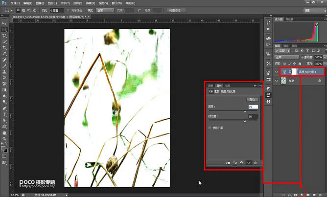
Task: Open the Actions panel play icon in the dock
Action: tap(268, 29)
